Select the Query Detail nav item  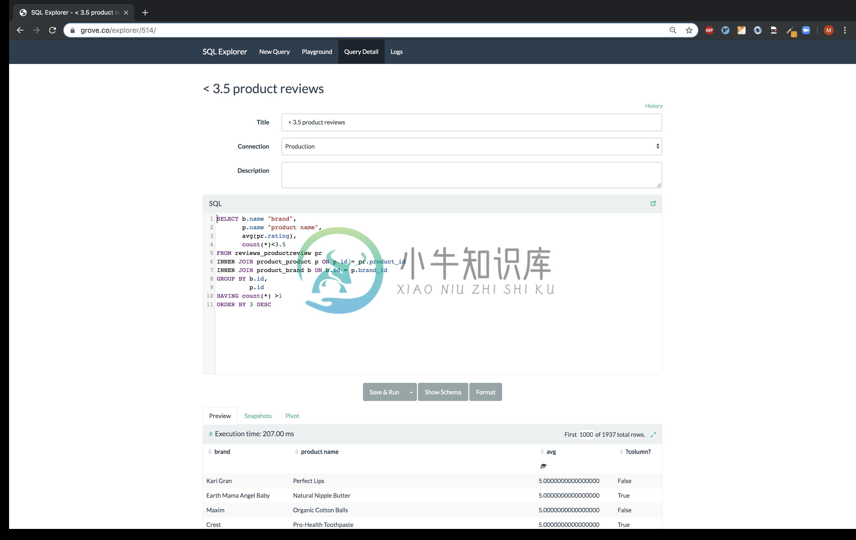click(361, 52)
